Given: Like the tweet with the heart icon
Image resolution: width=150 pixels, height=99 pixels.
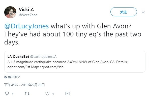Looking at the screenshot, I should pos(47,93).
